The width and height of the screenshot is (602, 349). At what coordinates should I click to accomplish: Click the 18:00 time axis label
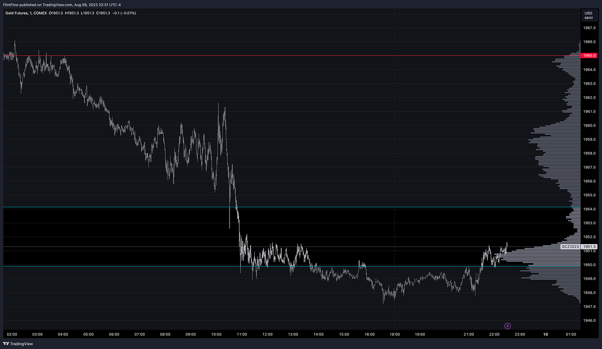[395, 335]
